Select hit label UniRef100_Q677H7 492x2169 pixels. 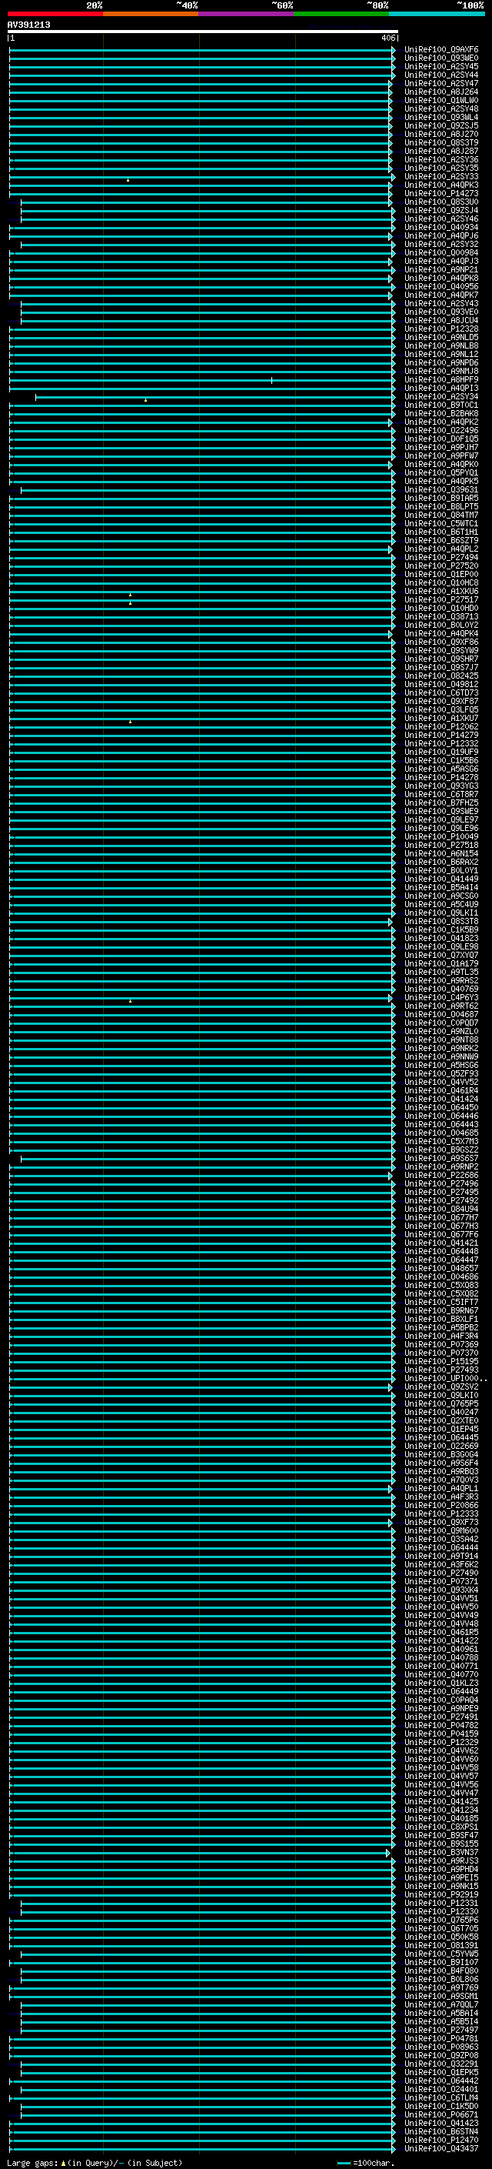point(441,1217)
